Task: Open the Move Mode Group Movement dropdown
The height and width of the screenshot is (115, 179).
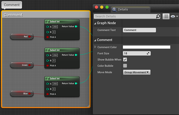Action: pos(137,72)
